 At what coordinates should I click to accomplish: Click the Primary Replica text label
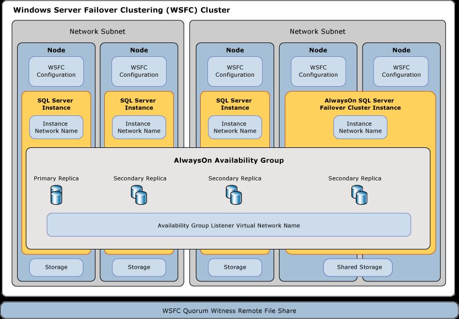[56, 178]
